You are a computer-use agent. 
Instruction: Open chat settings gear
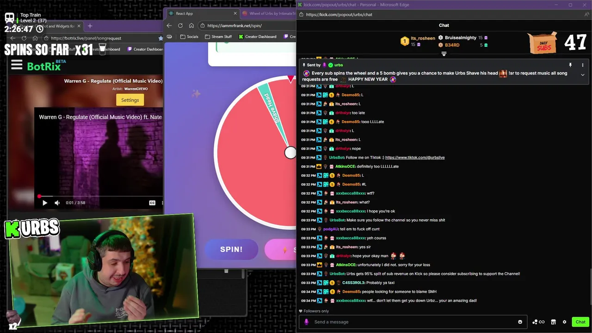[564, 322]
